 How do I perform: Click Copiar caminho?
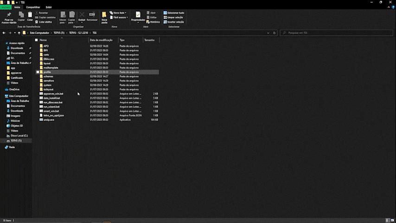[45, 18]
